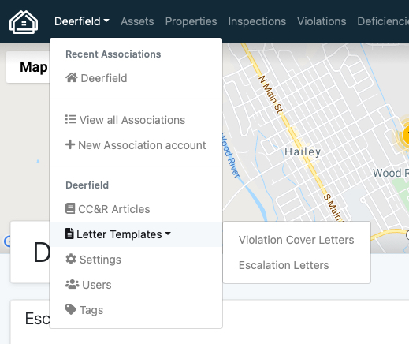This screenshot has width=409, height=344.
Task: Expand the Letter Templates submenu caret
Action: [168, 234]
